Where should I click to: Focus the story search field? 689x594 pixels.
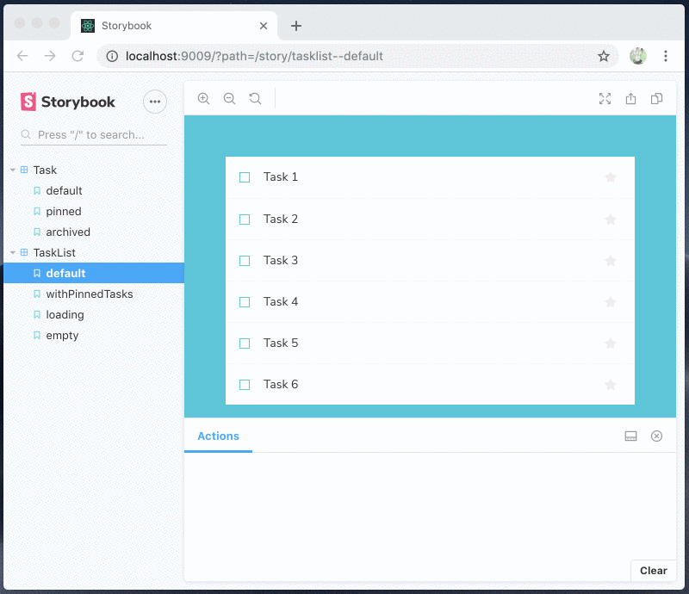[94, 135]
